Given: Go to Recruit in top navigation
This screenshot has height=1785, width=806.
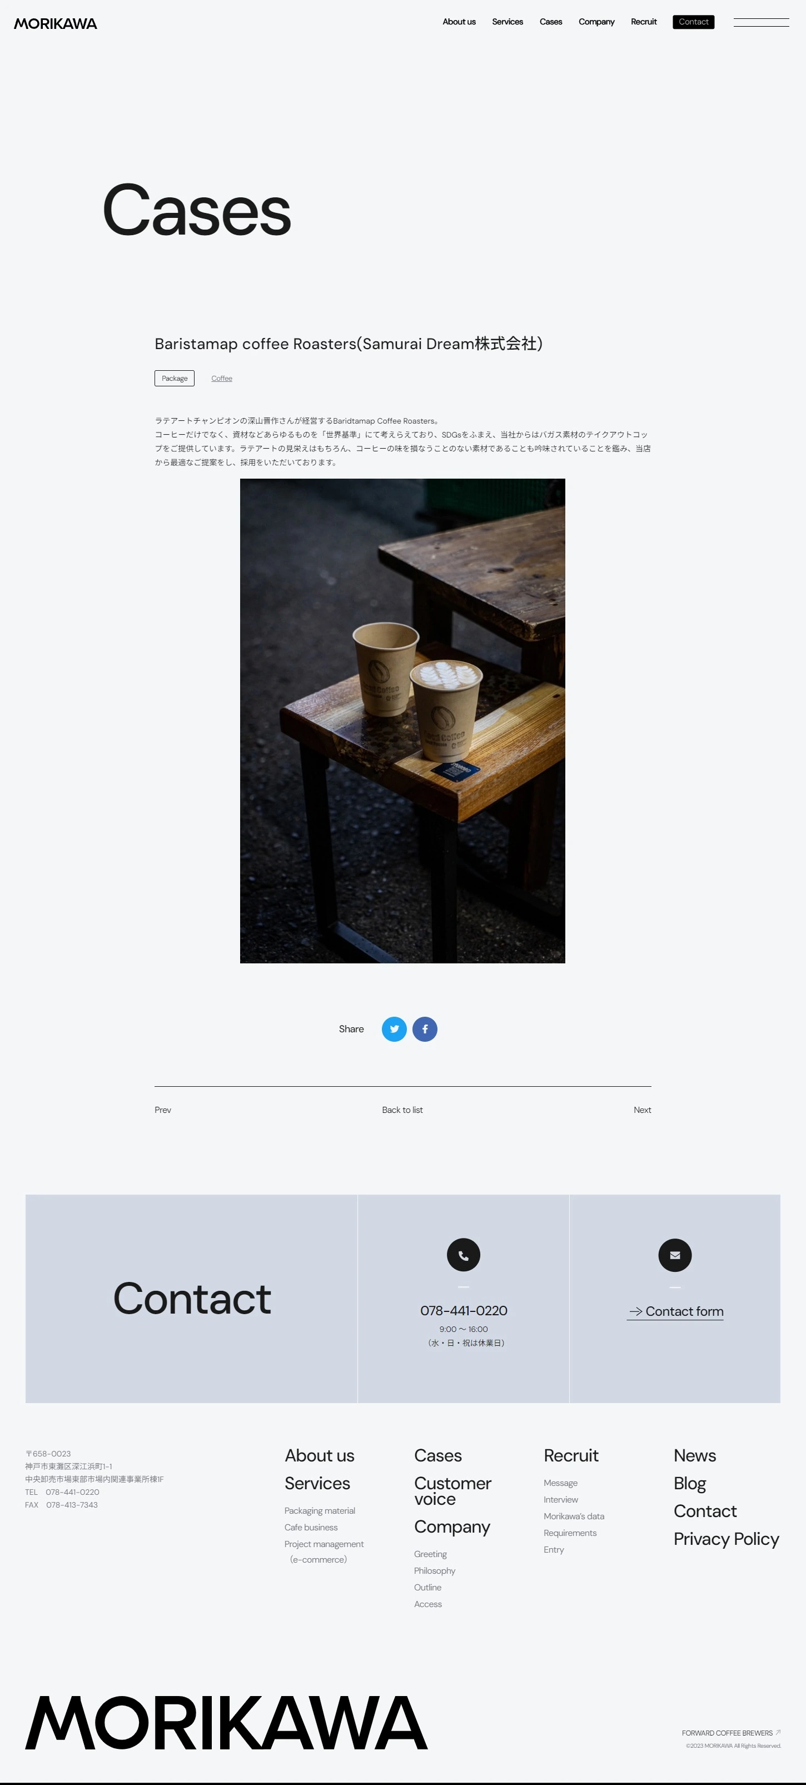Looking at the screenshot, I should [644, 22].
